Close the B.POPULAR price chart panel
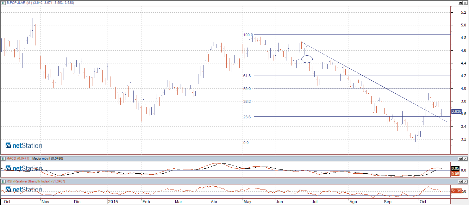 coord(465,3)
